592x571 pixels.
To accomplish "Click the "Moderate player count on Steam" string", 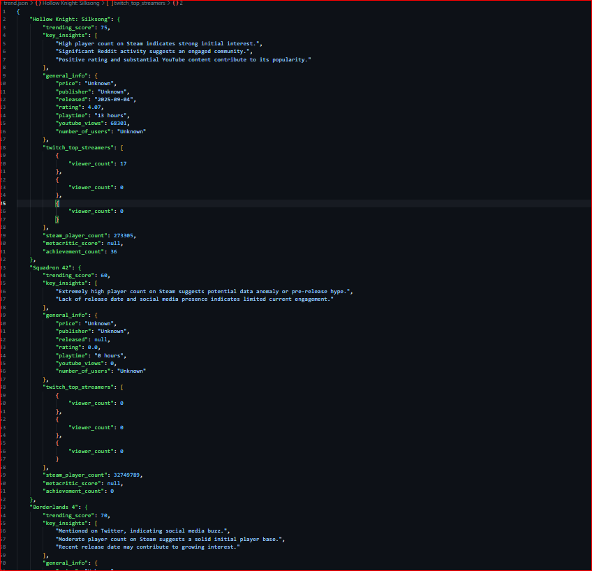I will tap(170, 540).
